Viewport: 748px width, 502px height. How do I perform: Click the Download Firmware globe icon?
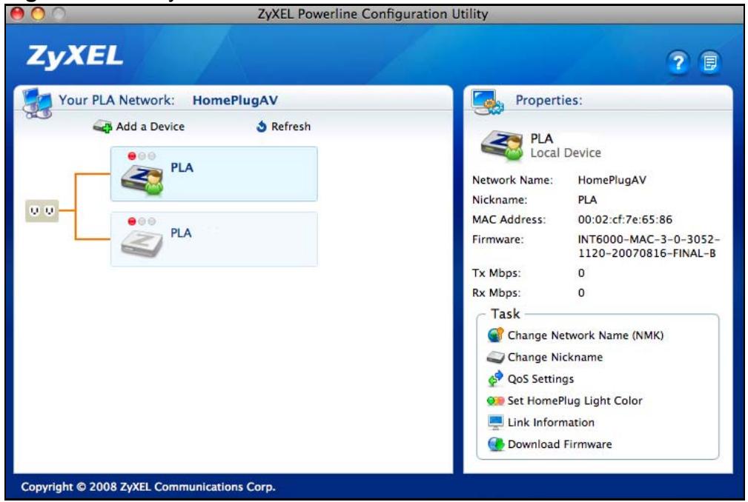(x=496, y=444)
